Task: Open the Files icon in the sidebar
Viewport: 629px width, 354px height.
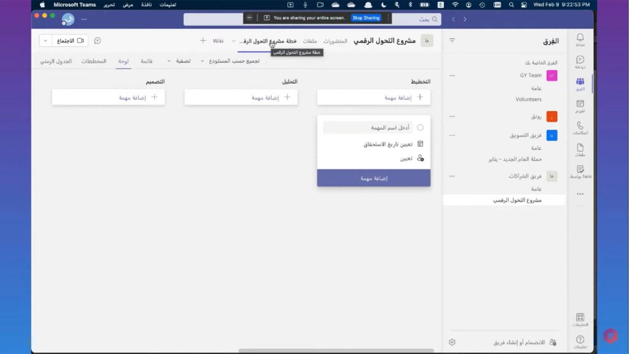Action: [x=580, y=150]
